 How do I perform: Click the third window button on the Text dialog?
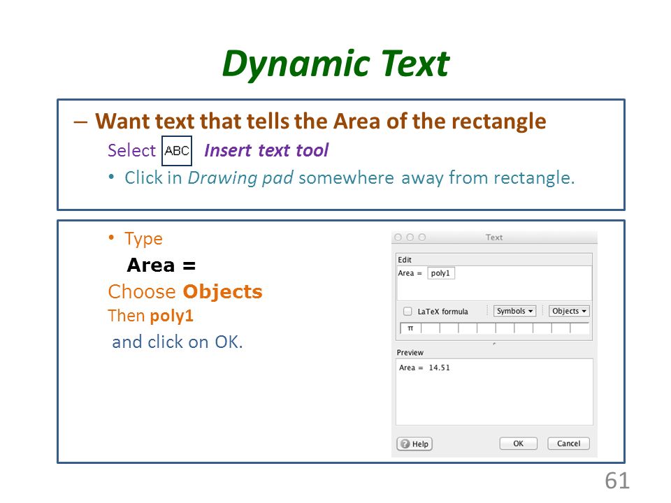422,237
